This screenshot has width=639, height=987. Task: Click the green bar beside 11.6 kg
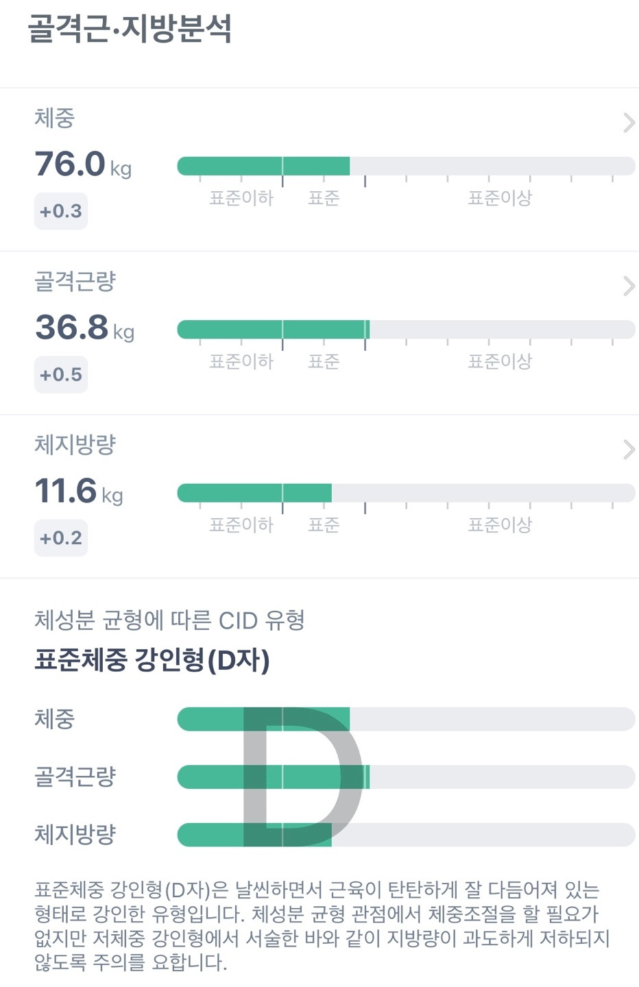(254, 493)
